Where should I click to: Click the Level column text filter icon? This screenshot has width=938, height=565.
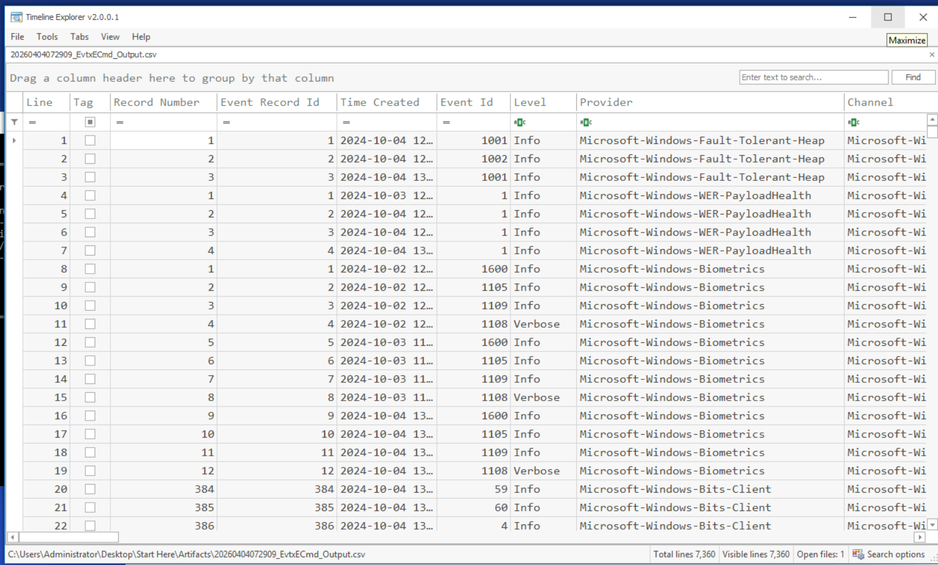click(x=519, y=122)
